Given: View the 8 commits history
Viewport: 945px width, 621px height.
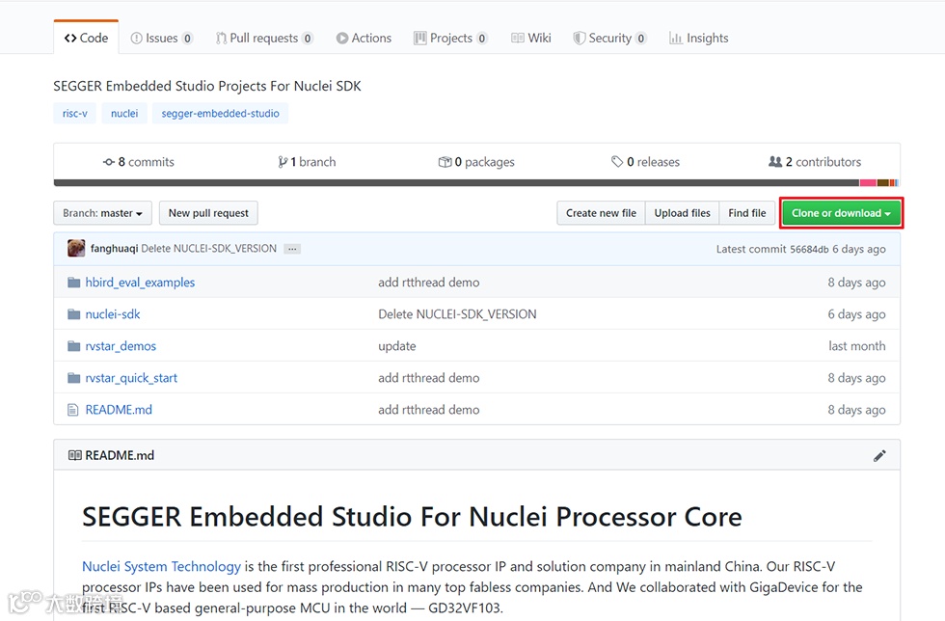Looking at the screenshot, I should [x=139, y=162].
